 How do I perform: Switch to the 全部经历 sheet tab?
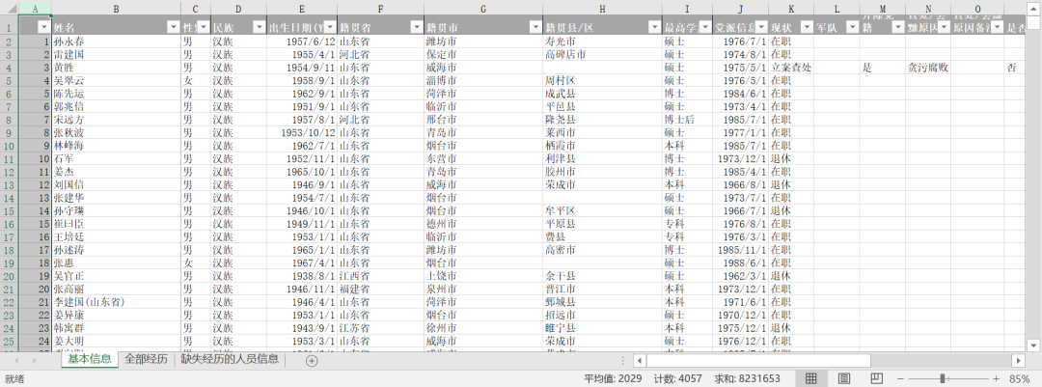[147, 360]
